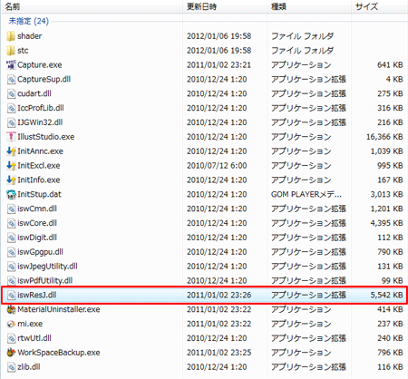
Task: Select the file name mi.exe
Action: pyautogui.click(x=30, y=324)
